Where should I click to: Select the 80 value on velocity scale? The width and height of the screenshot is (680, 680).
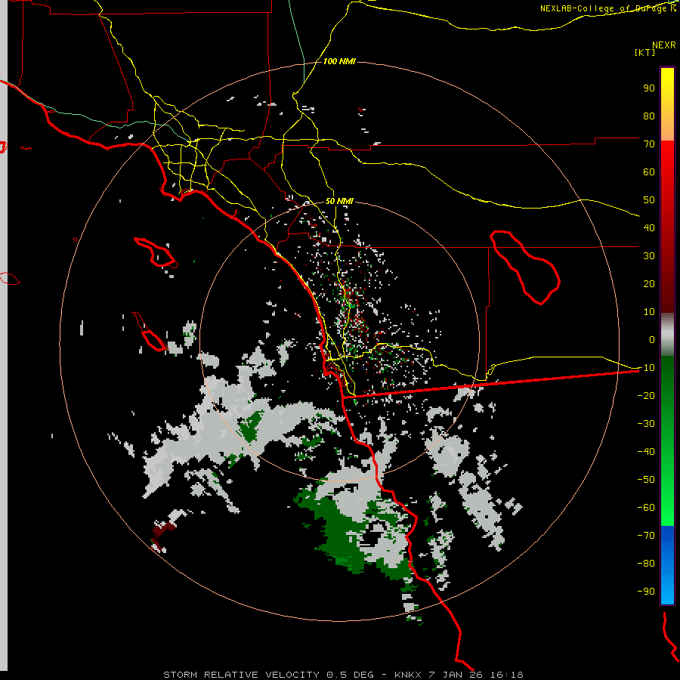649,116
